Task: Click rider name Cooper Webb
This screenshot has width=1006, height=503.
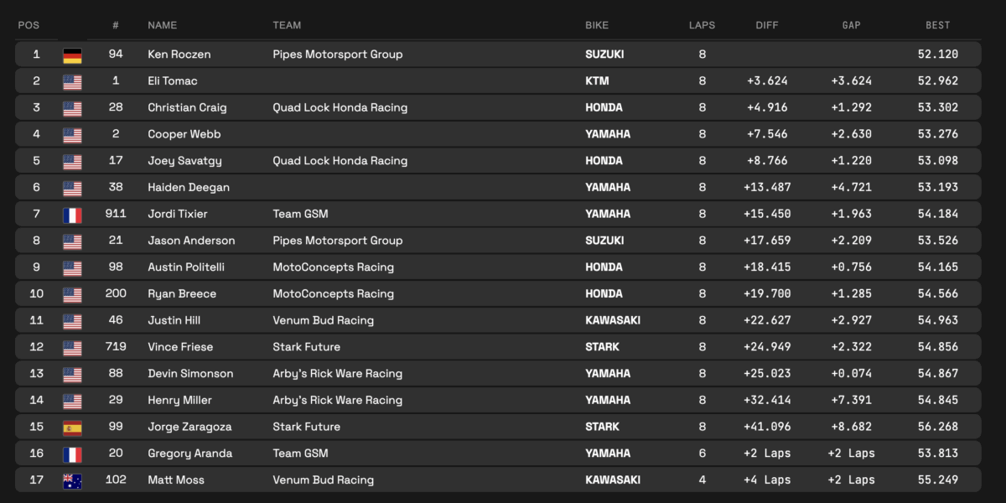Action: (184, 134)
